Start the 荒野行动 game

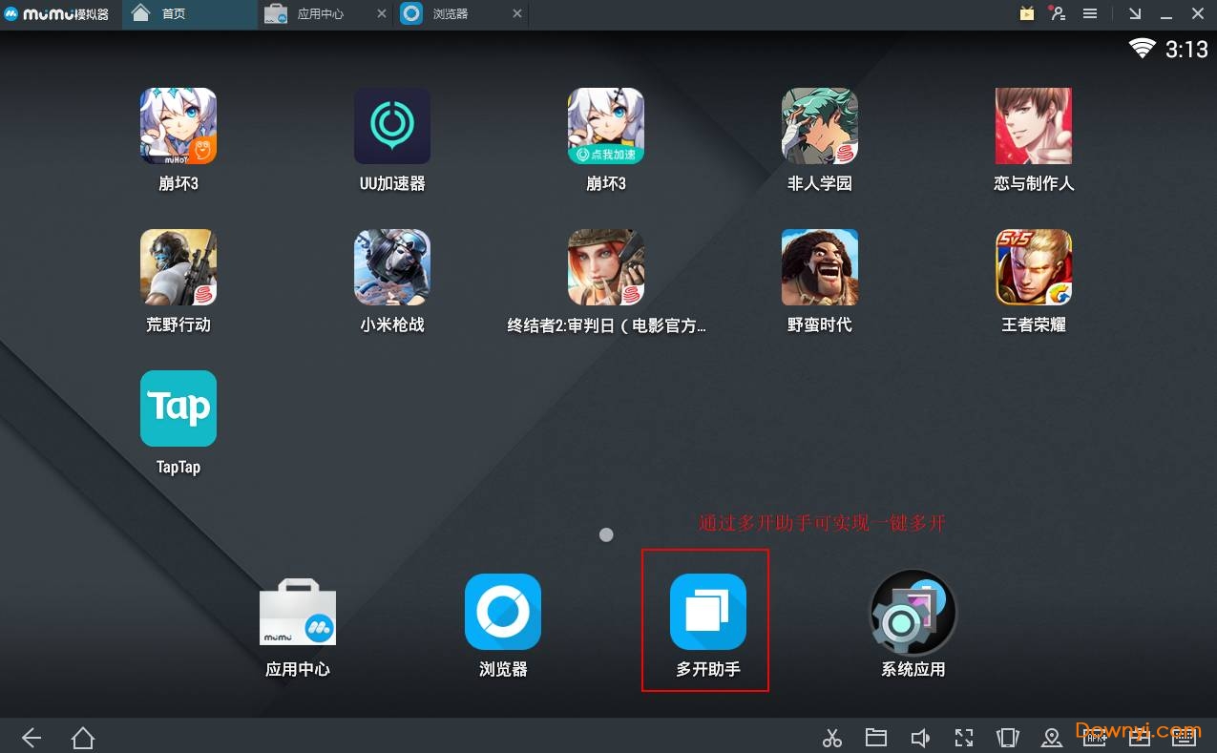point(178,268)
